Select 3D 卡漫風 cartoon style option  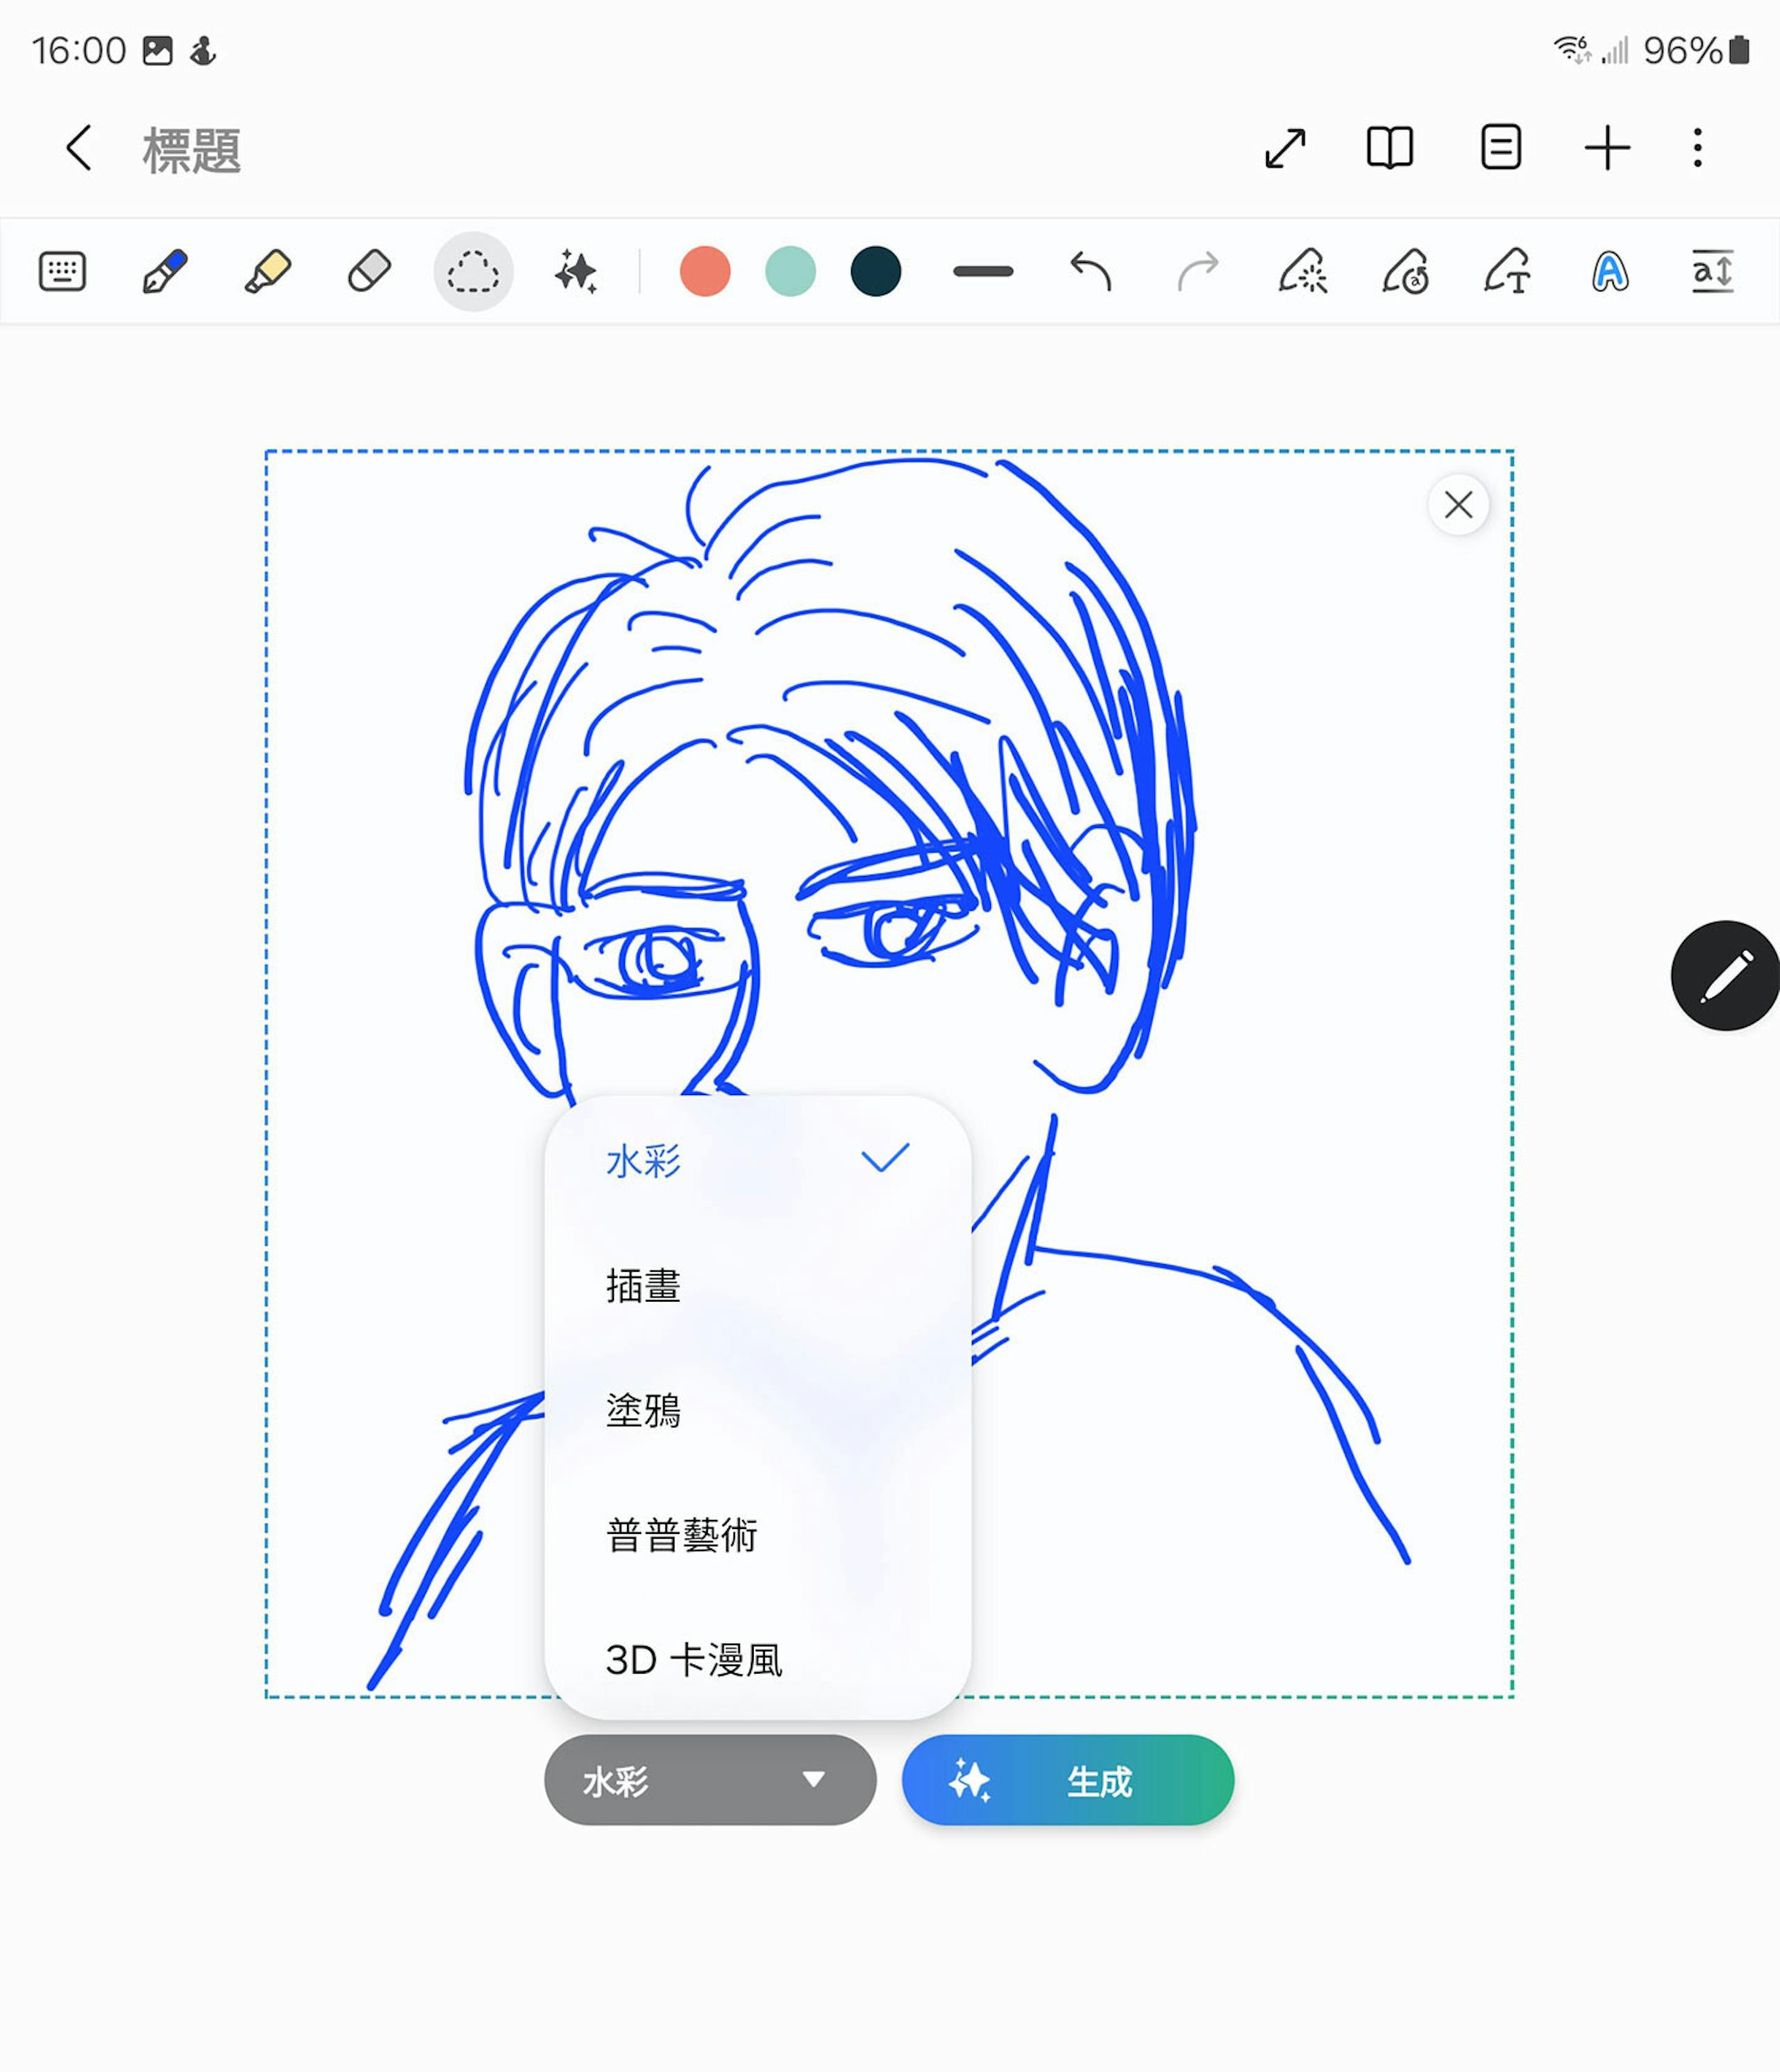(x=757, y=1660)
